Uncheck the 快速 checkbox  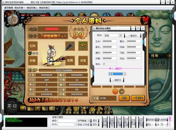84,125
